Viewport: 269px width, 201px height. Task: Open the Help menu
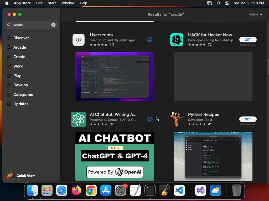click(83, 3)
